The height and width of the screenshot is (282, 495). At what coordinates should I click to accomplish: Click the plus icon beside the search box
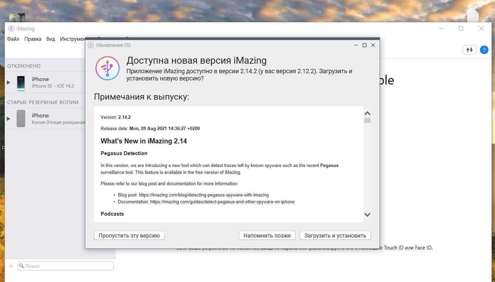click(11, 266)
